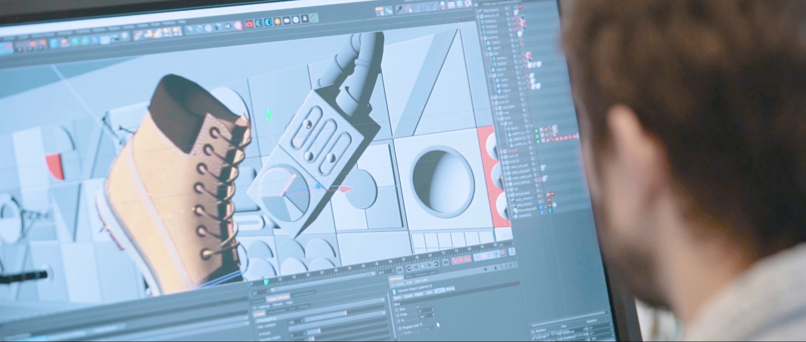
Task: Click the Width value field under Regular Grid
Action: click(429, 329)
